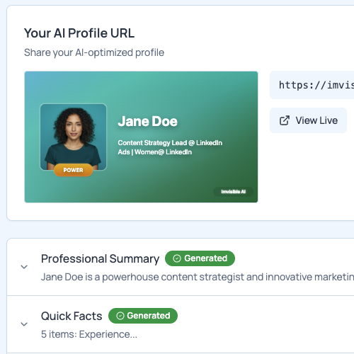Click Jane Doe's profile photo thumbnail
The image size is (354, 354).
click(x=74, y=137)
